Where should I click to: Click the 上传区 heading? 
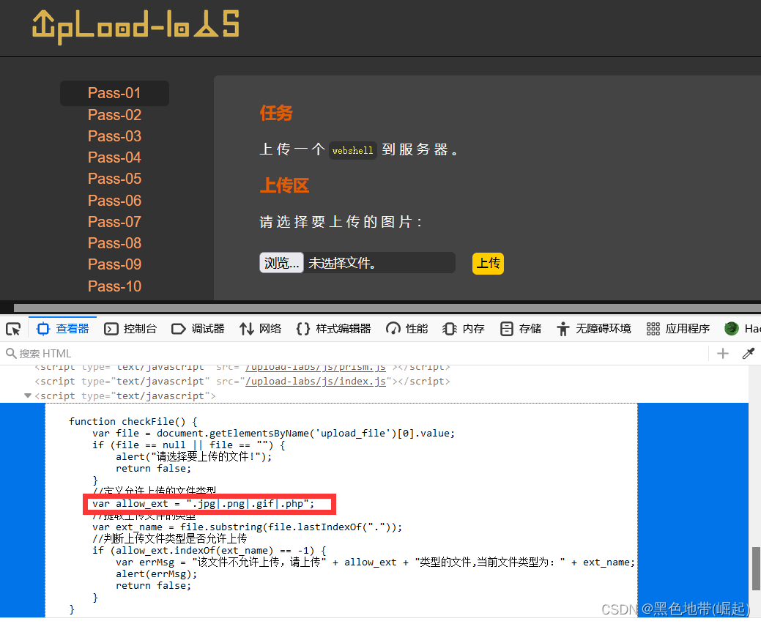coord(284,185)
